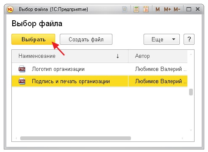Click the M- memory subtract button
The image size is (208, 152).
(x=177, y=9)
